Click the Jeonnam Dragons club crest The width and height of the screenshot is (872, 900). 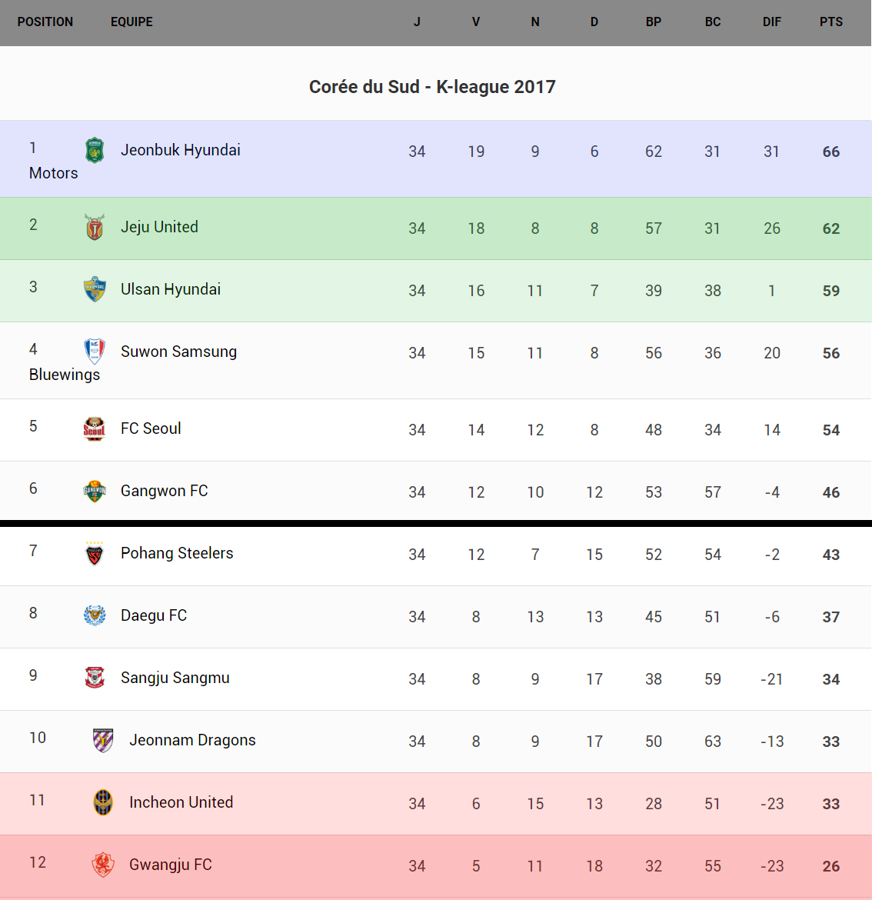tap(103, 741)
